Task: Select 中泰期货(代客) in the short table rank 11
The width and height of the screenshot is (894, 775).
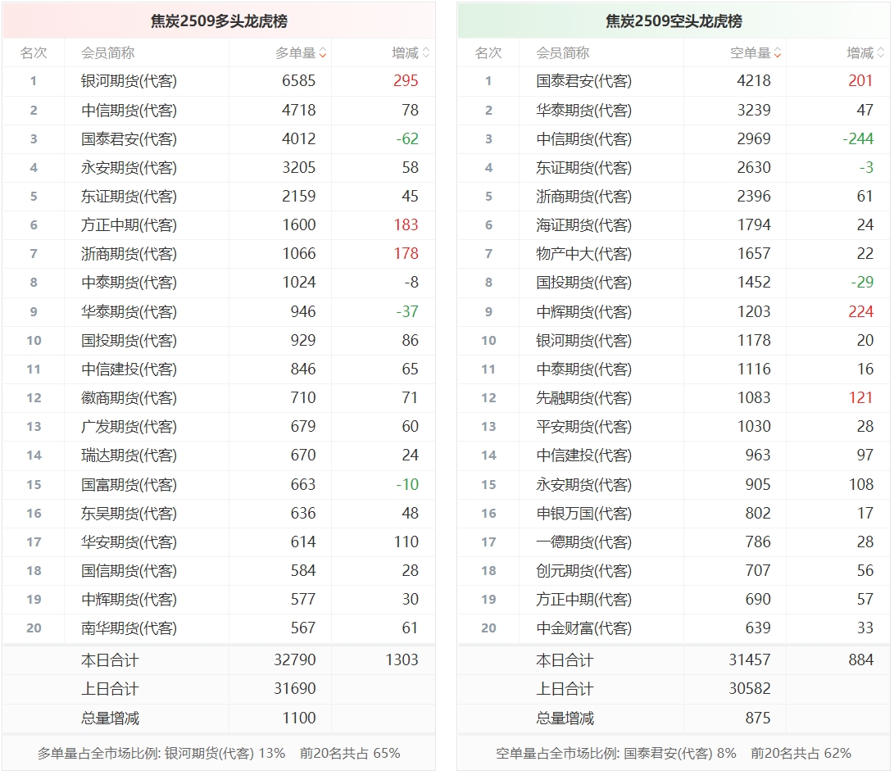Action: coord(583,369)
